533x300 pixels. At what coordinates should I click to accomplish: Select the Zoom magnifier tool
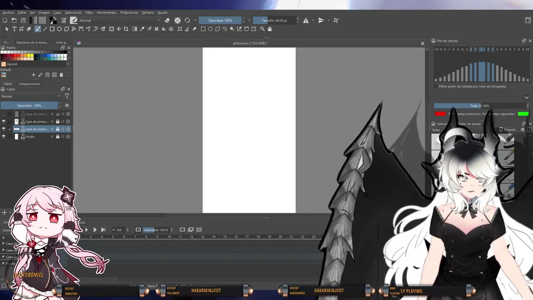click(262, 29)
